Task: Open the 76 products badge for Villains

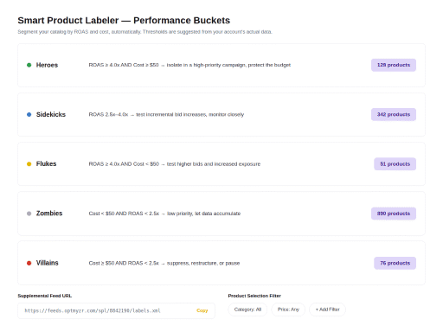Action: (x=395, y=263)
